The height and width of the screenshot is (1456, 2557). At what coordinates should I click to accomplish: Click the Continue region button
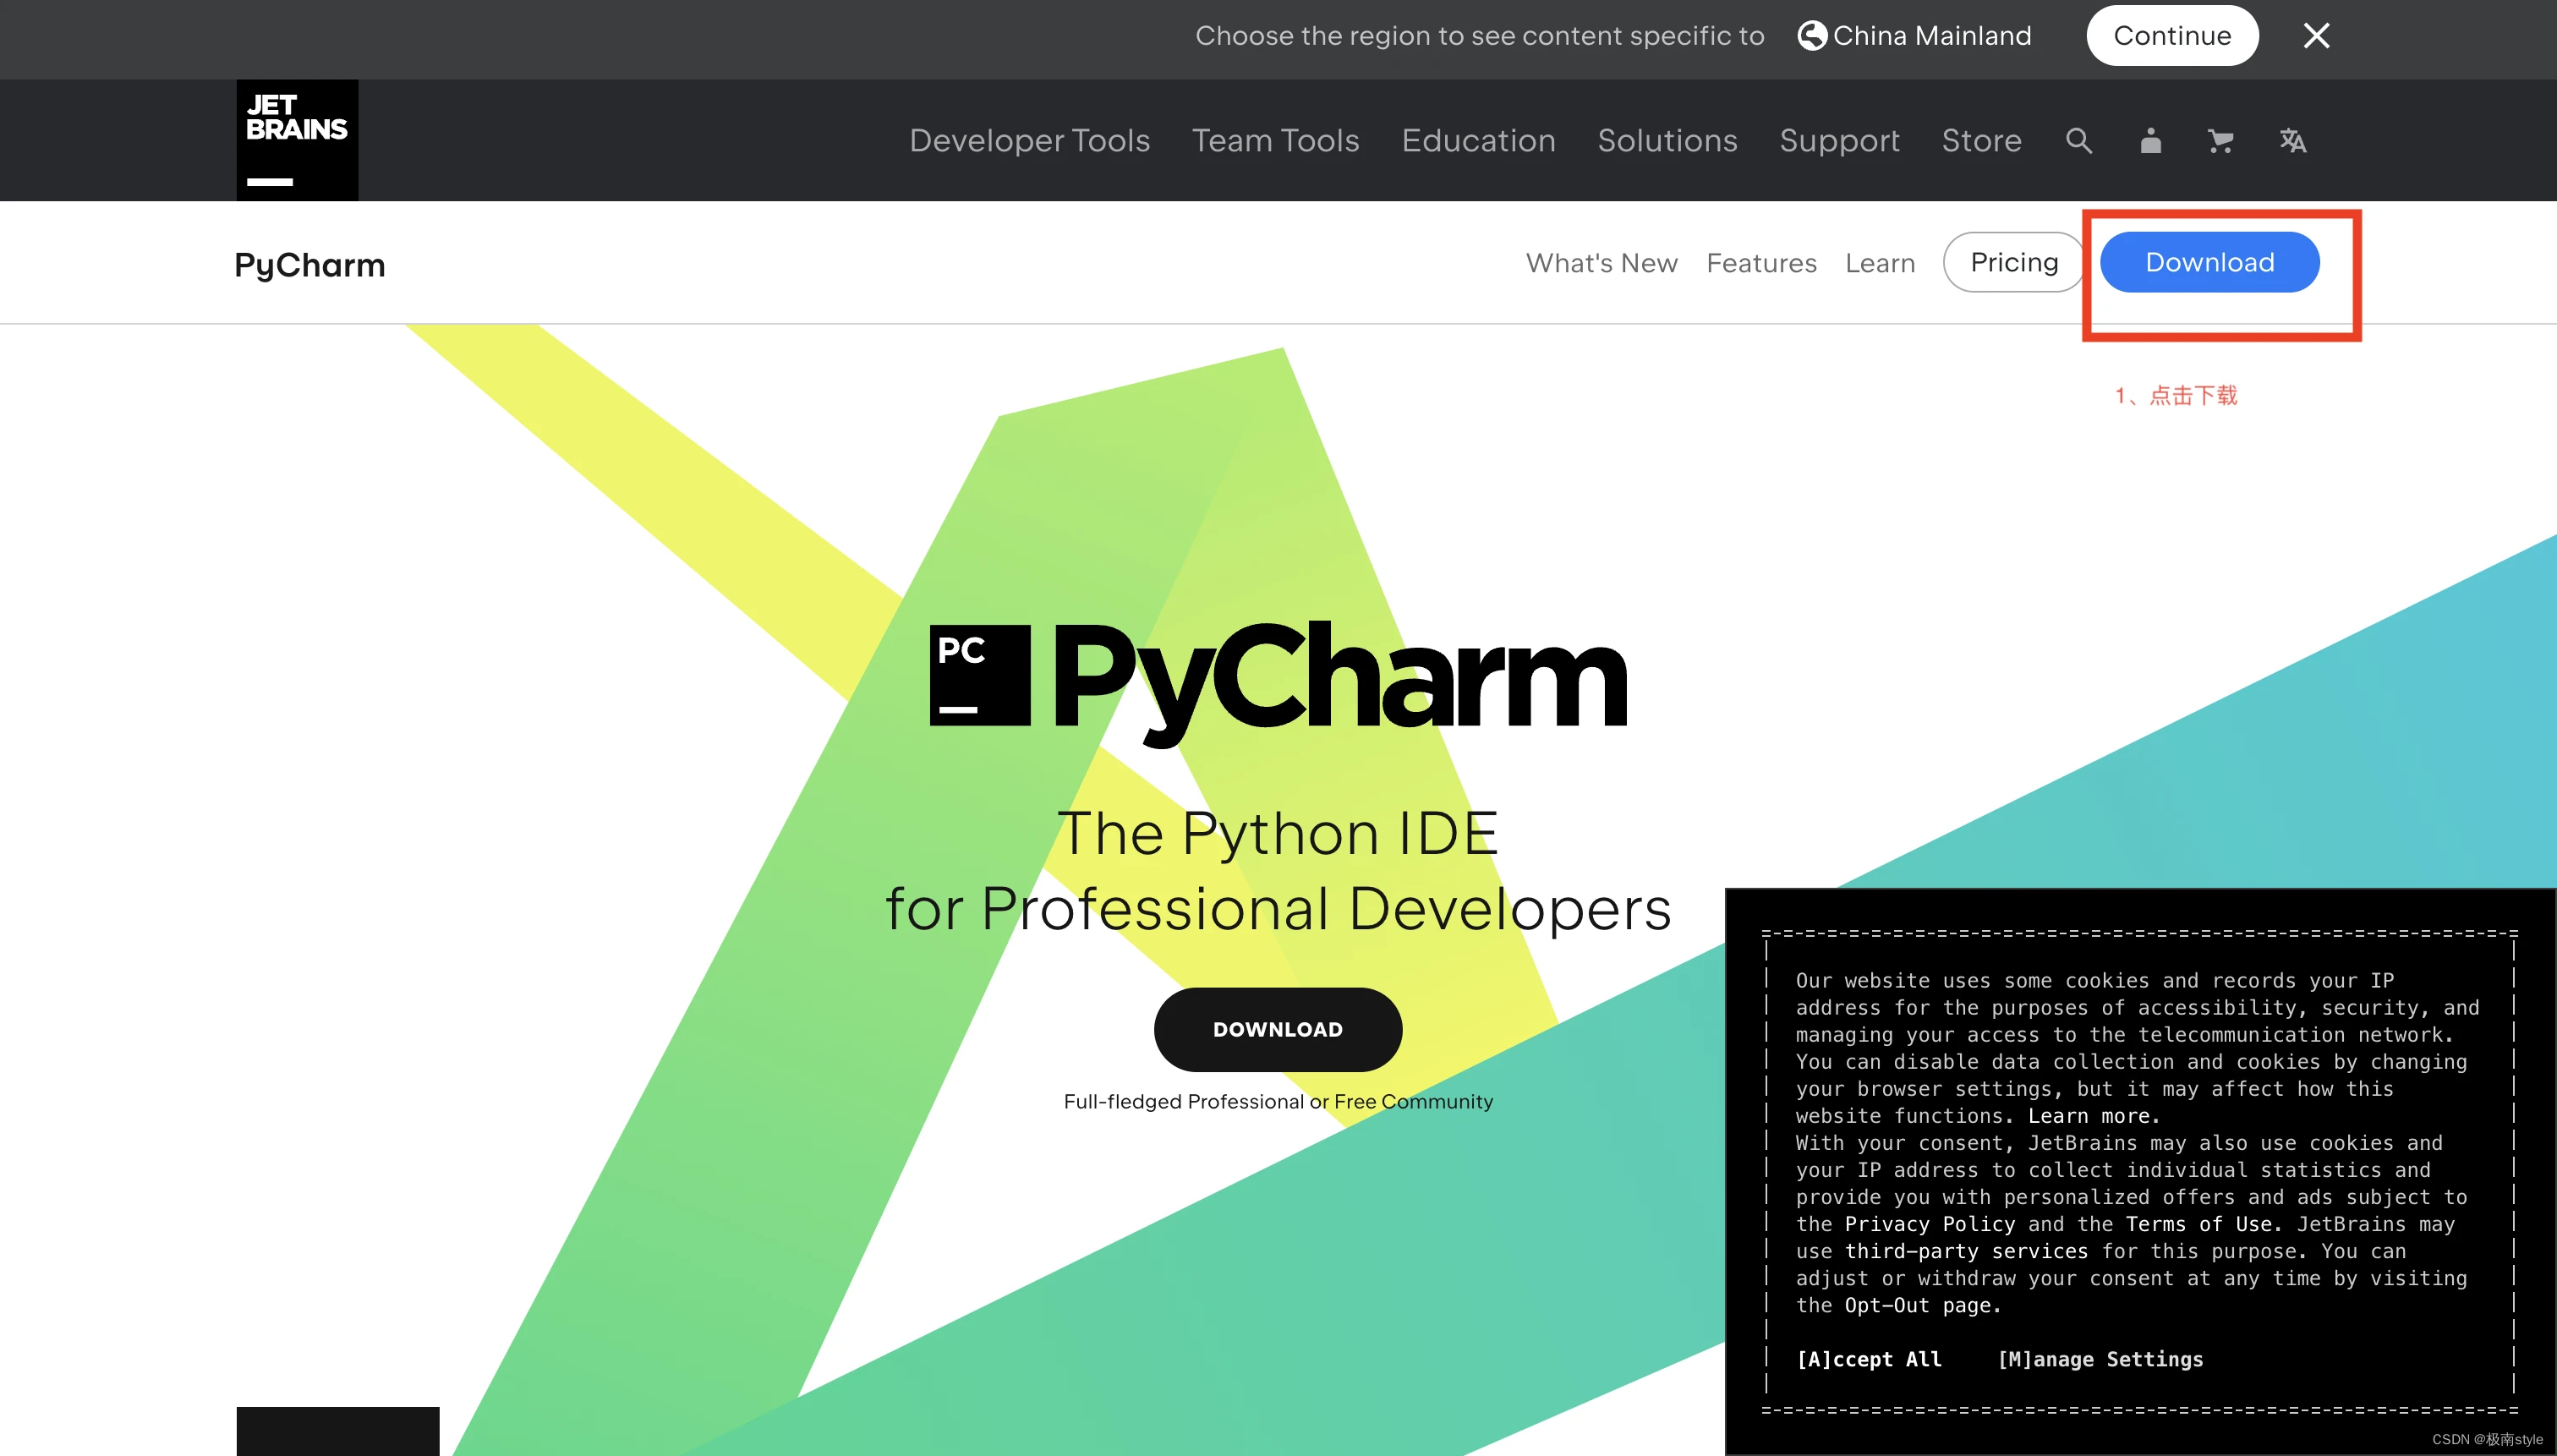[2172, 36]
